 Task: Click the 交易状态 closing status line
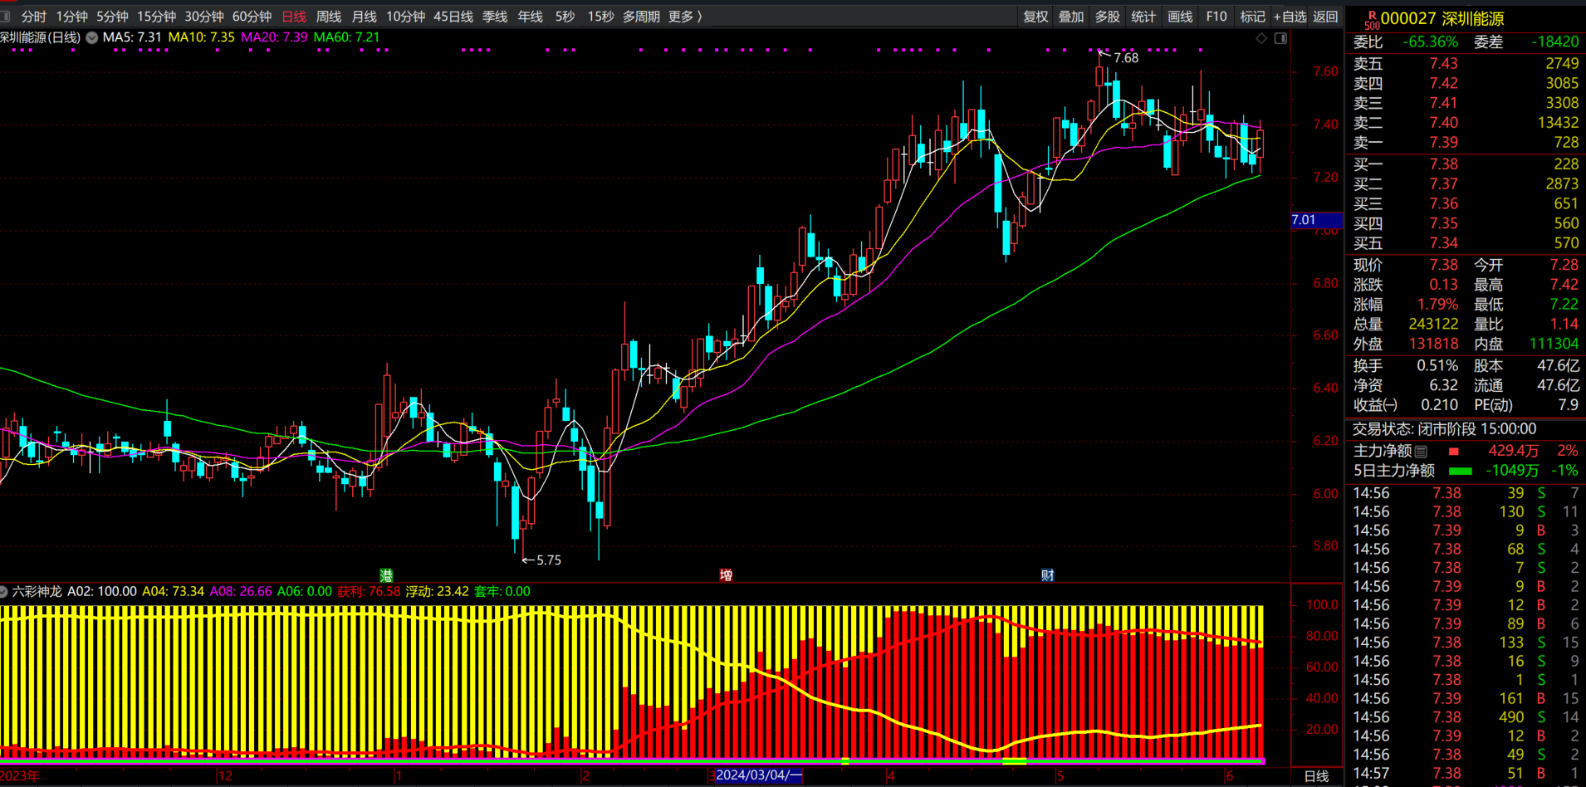(1444, 429)
